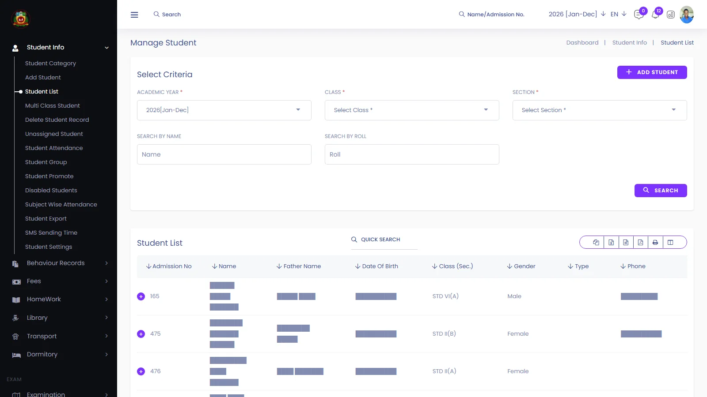The width and height of the screenshot is (707, 397).
Task: Click the Add Student button
Action: click(652, 72)
